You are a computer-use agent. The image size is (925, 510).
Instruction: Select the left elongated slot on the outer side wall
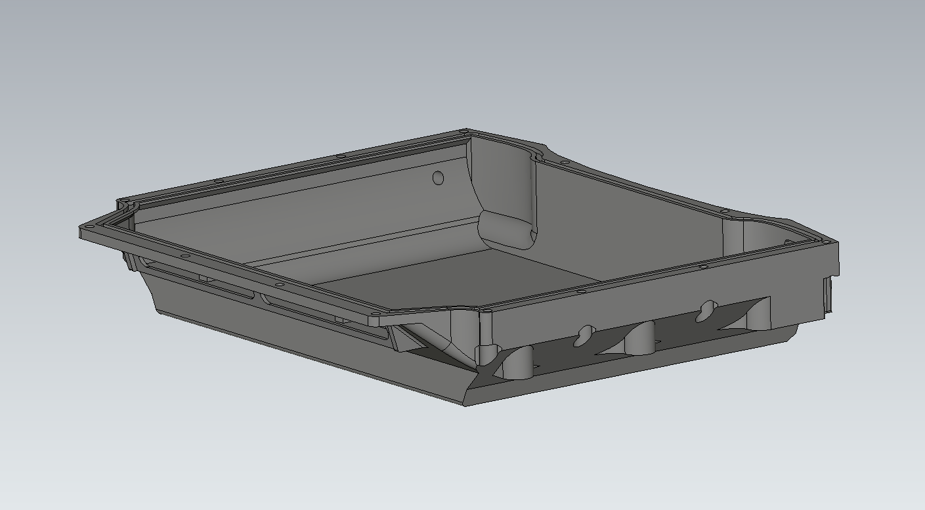pos(197,281)
